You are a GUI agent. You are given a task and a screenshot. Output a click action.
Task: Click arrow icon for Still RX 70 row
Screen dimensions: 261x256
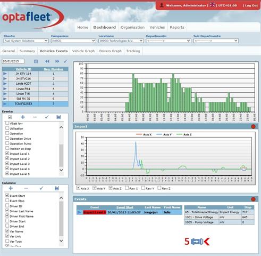(x=5, y=99)
